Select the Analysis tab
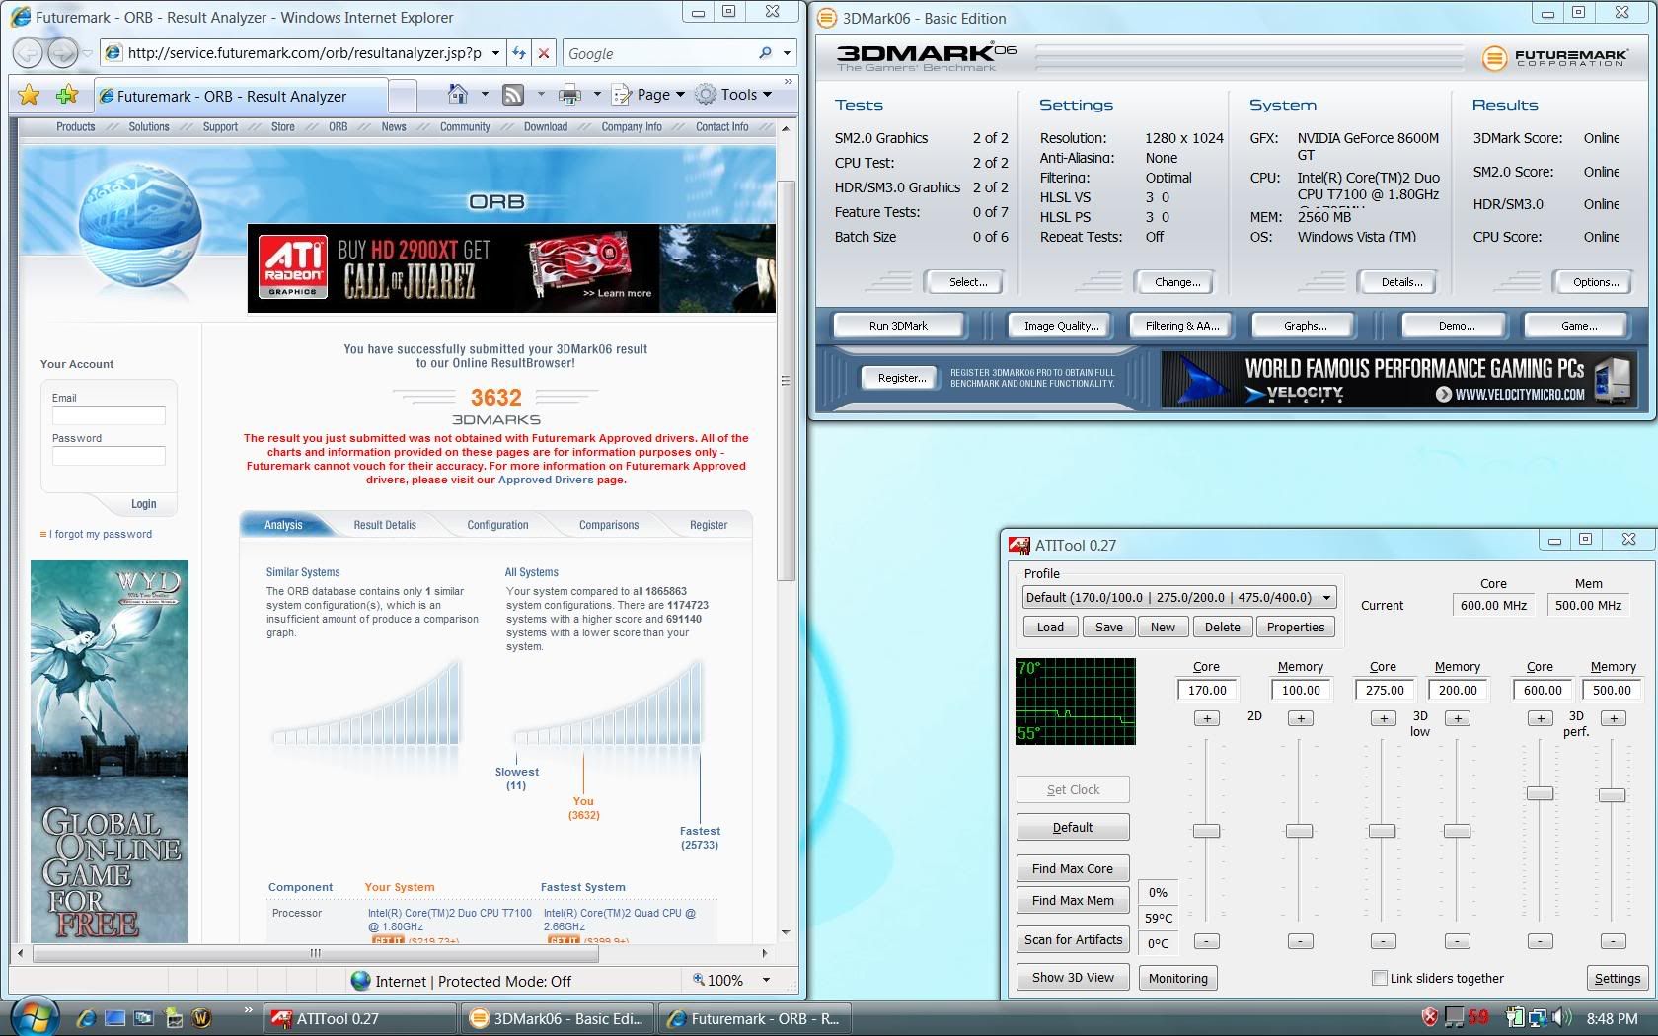 click(x=283, y=525)
